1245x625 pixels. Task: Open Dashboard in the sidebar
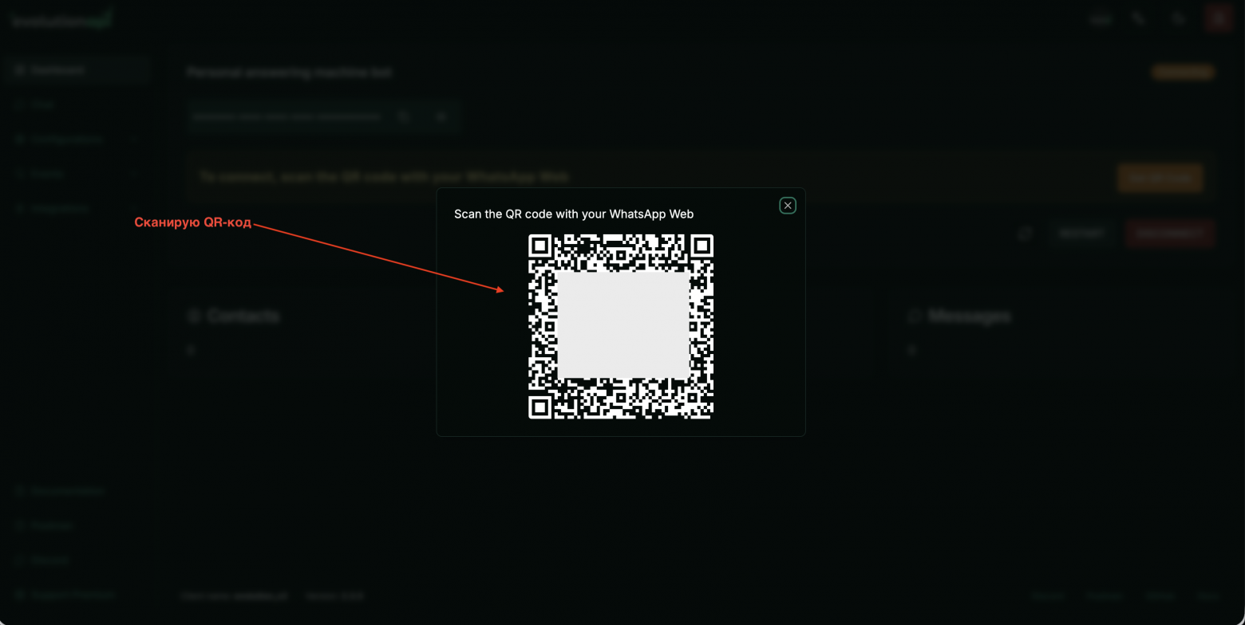[x=57, y=70]
